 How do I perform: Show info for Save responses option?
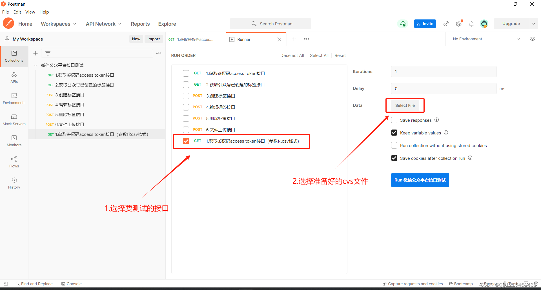click(x=436, y=120)
